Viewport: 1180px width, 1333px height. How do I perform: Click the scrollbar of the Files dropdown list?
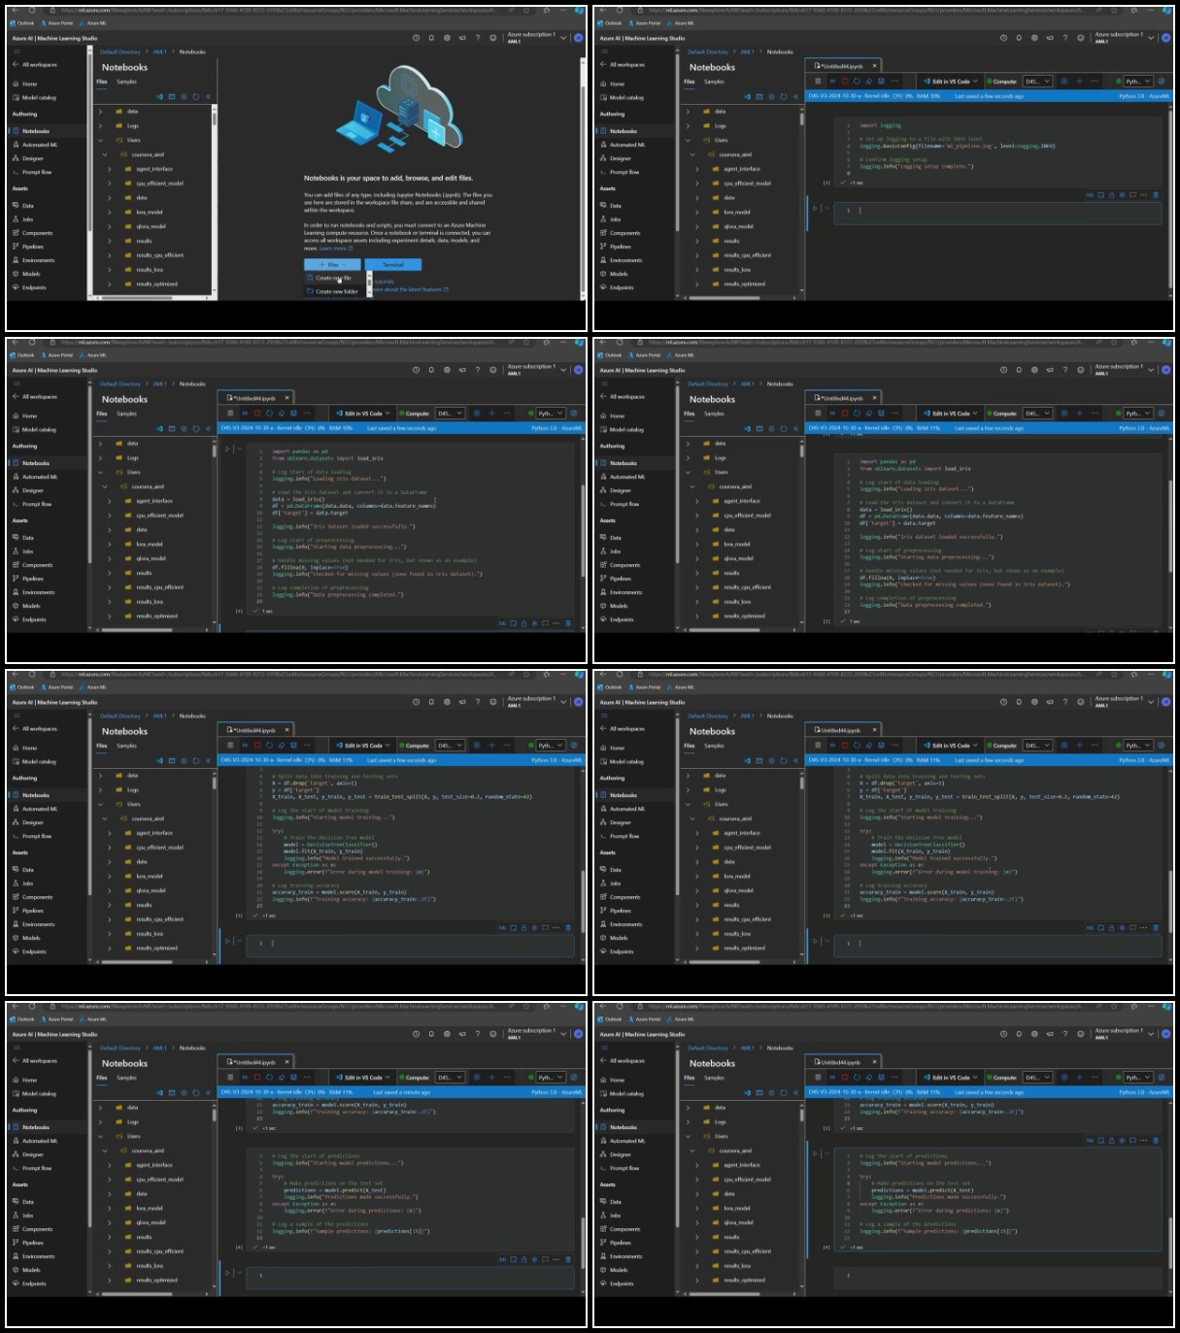(x=369, y=283)
